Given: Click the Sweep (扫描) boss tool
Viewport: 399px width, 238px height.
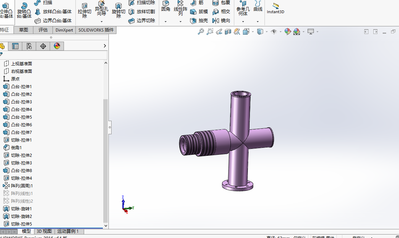Looking at the screenshot, I should (x=43, y=3).
